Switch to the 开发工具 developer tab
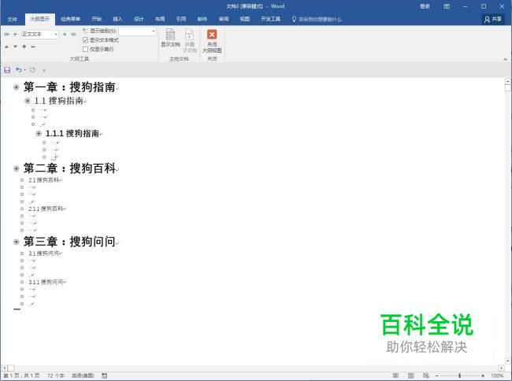Screen dimensions: 512x381 click(x=270, y=19)
